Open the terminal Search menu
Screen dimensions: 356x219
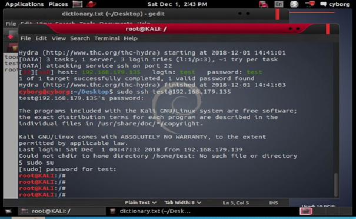click(x=80, y=38)
